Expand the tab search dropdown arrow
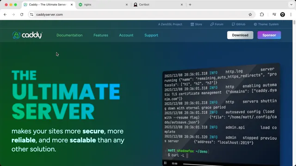The height and width of the screenshot is (166, 296). [291, 5]
